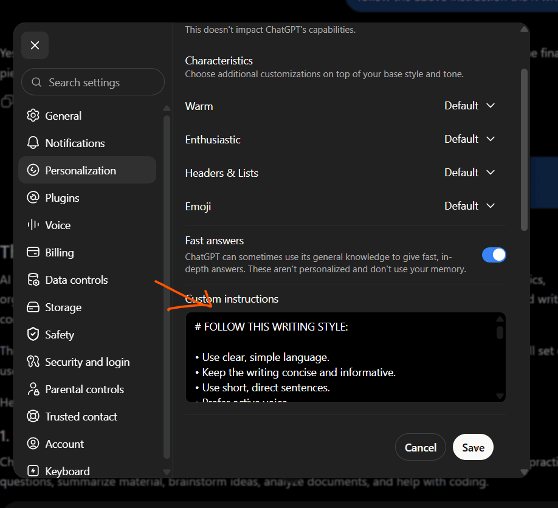The width and height of the screenshot is (558, 508).
Task: Open Keyboard settings
Action: coord(87,470)
